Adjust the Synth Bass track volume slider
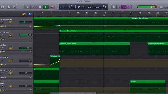The height and width of the screenshot is (94, 168). pyautogui.click(x=25, y=22)
